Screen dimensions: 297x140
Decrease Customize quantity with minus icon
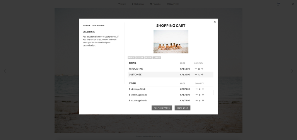[196, 75]
